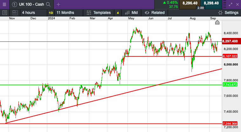Viewport: 241px width, 132px height.
Task: Click the 8,200.000 price axis label
Action: point(231,49)
